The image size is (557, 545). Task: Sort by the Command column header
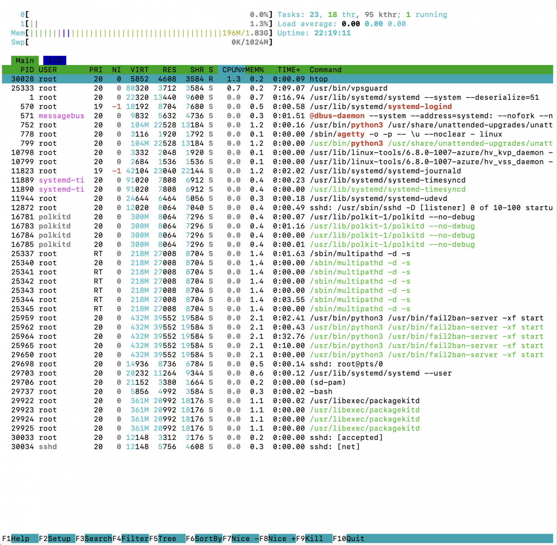click(326, 70)
